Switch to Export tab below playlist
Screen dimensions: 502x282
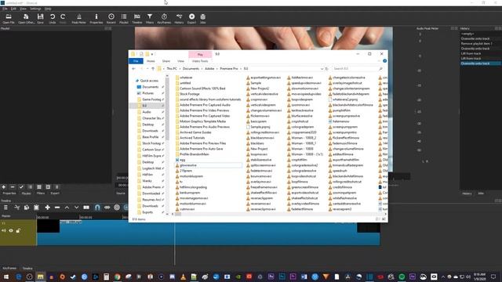click(55, 193)
